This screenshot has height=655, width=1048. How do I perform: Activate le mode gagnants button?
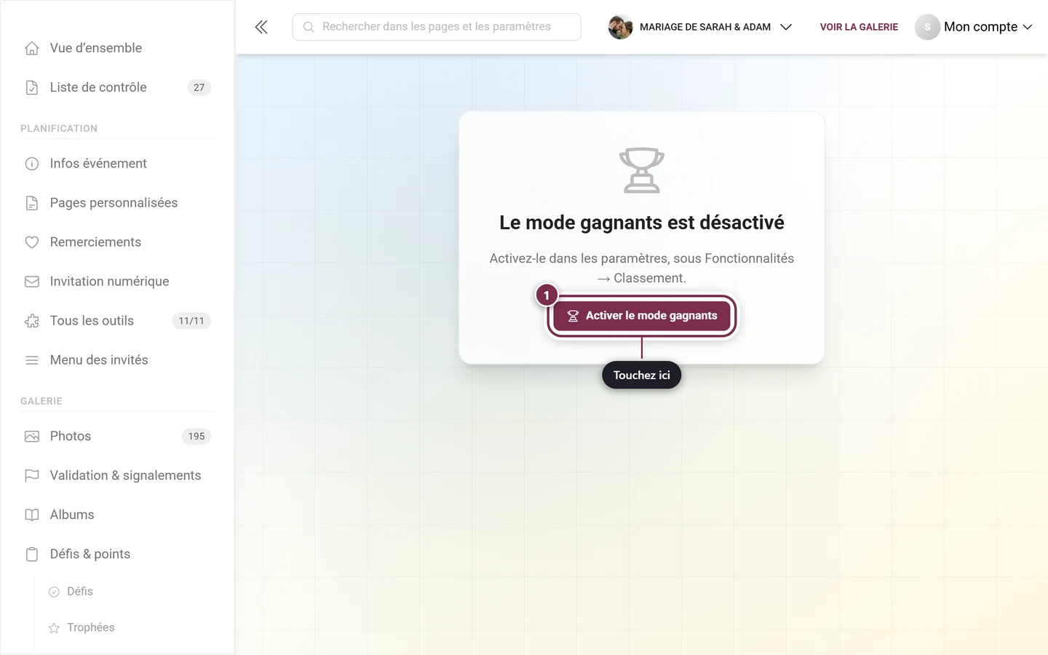coord(642,316)
